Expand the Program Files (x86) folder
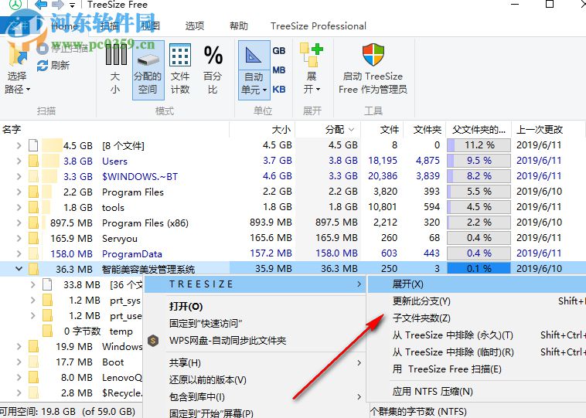The height and width of the screenshot is (418, 586). tap(19, 223)
